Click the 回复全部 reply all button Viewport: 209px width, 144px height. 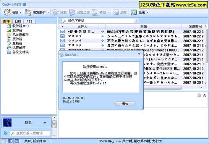pos(79,12)
